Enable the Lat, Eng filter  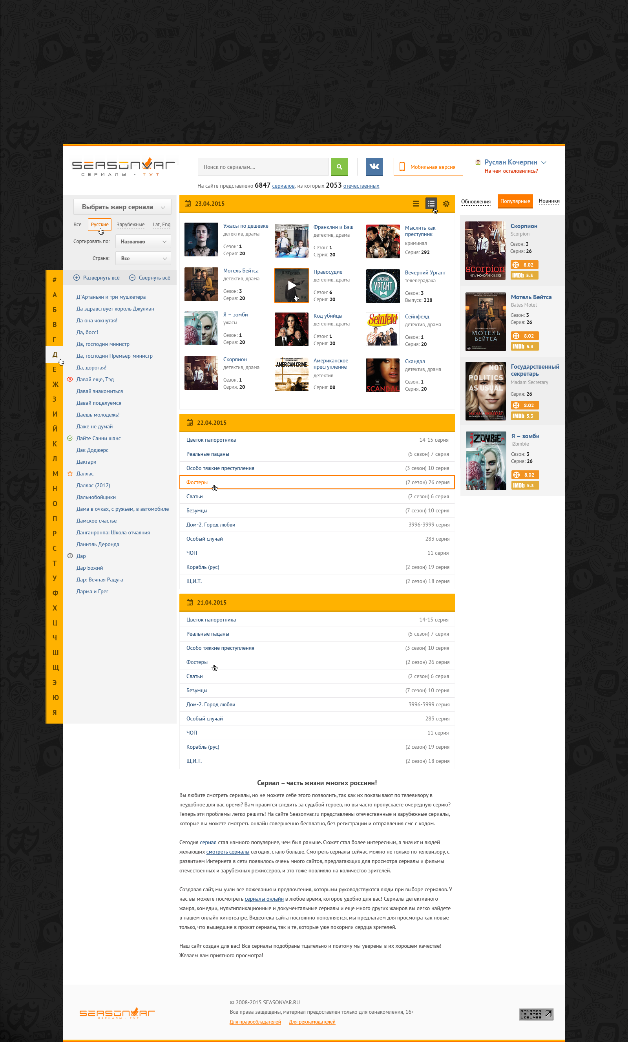tap(162, 225)
